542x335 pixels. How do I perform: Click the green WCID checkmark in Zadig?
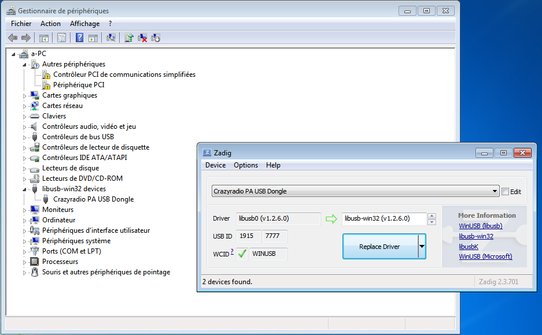click(242, 254)
